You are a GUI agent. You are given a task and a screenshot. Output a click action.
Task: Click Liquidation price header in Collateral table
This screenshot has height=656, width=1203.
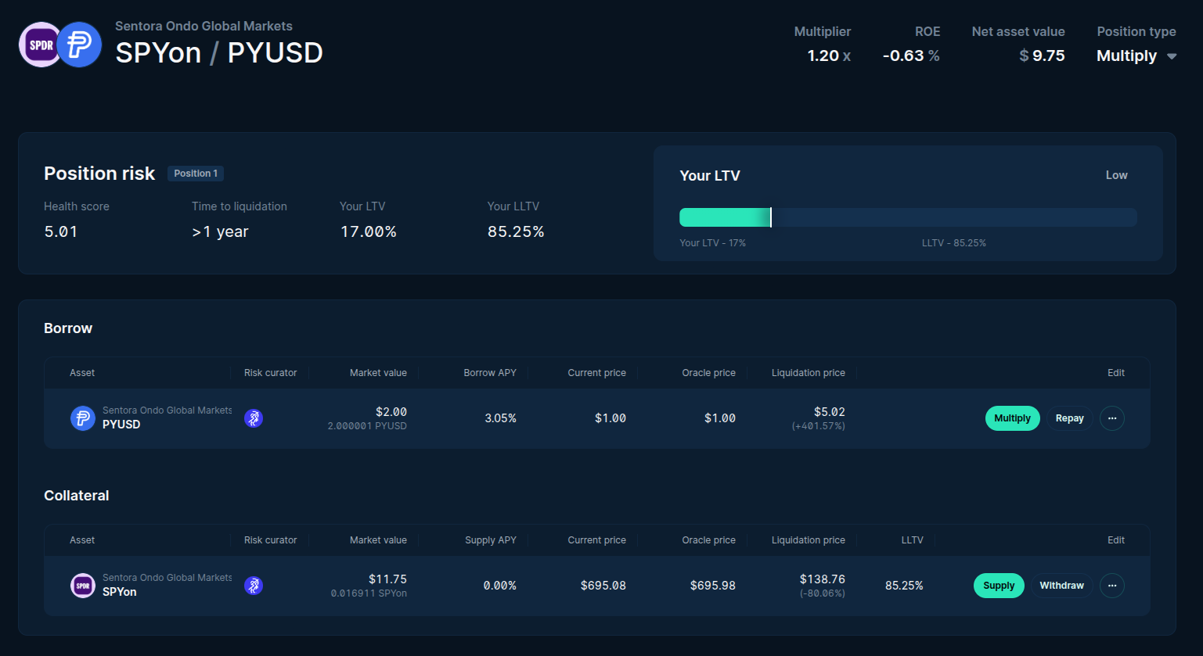pos(808,540)
